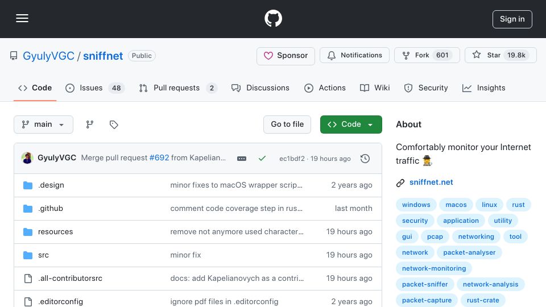The height and width of the screenshot is (307, 546).
Task: Open the GyulyVGC owner profile link
Action: tap(48, 56)
